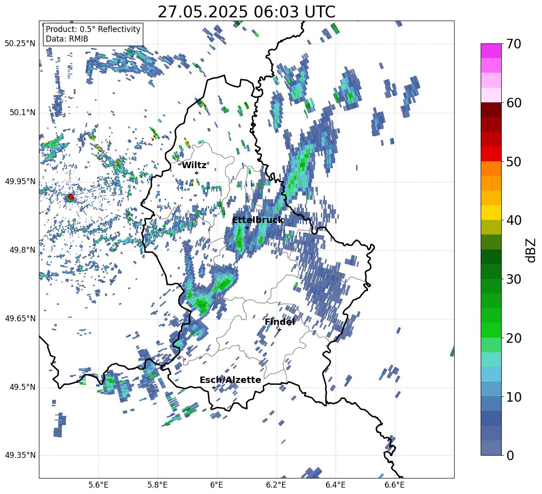
Task: Pick the bright red colorbar swatch just above 50 dBZ
Action: [x=491, y=154]
